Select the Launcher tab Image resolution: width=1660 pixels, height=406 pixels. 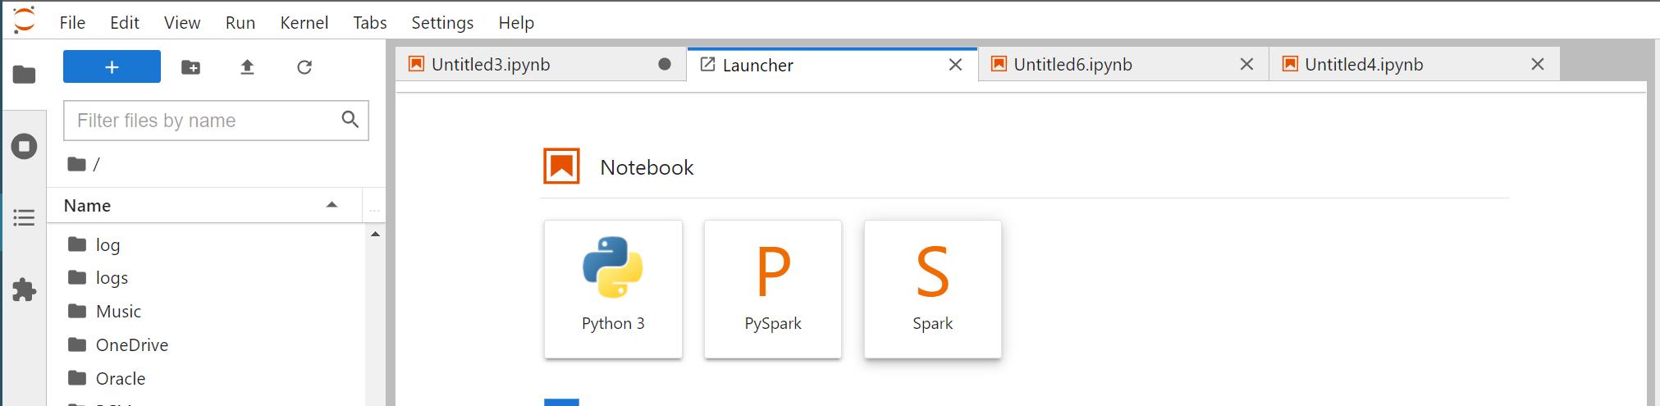[x=832, y=65]
